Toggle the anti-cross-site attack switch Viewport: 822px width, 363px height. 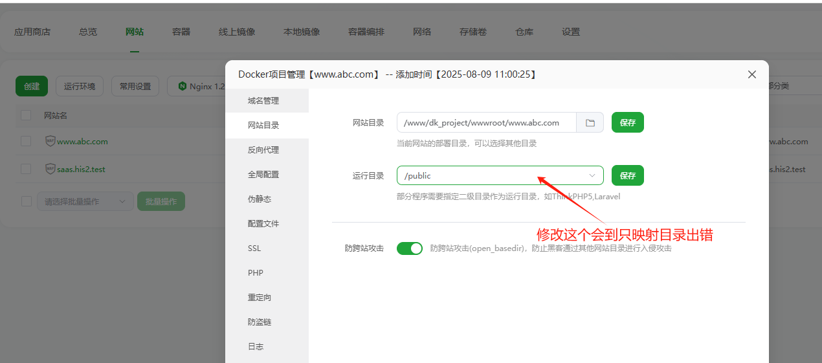coord(409,248)
